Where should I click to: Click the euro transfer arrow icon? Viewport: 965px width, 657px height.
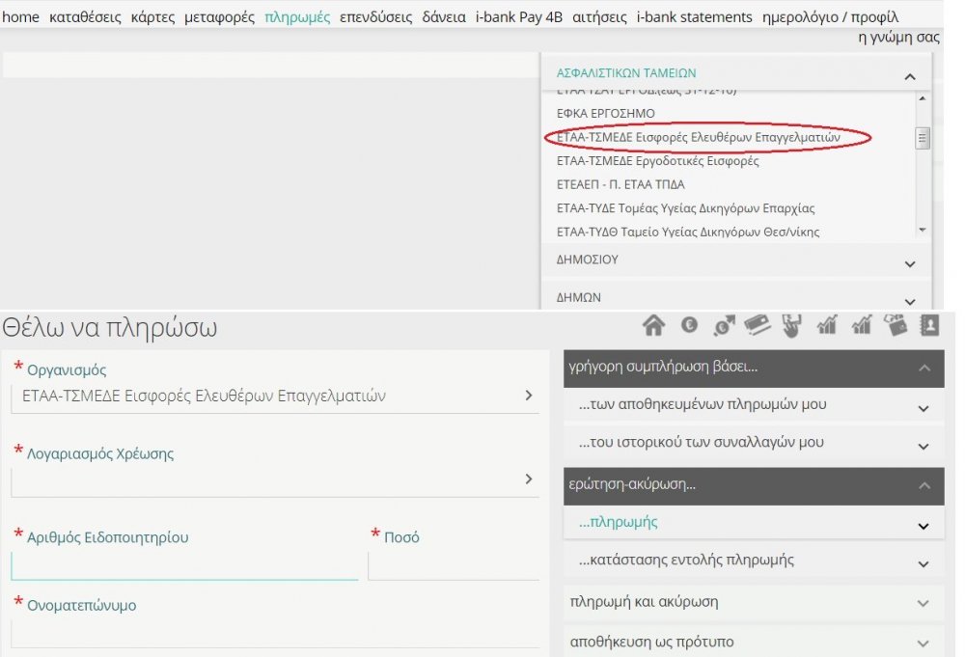point(724,326)
